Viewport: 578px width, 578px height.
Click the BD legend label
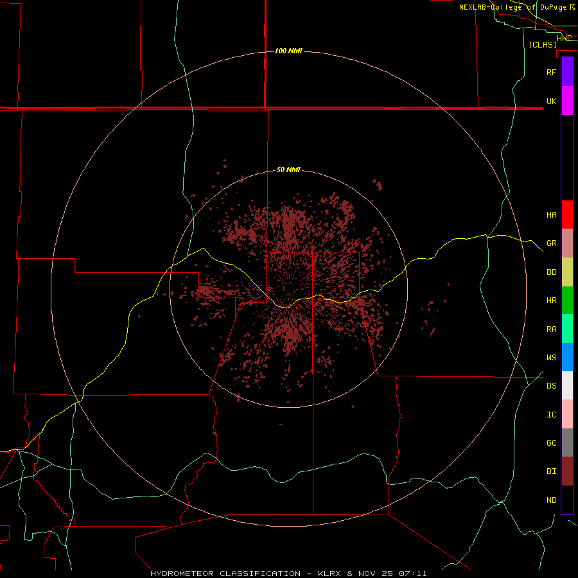pyautogui.click(x=551, y=272)
